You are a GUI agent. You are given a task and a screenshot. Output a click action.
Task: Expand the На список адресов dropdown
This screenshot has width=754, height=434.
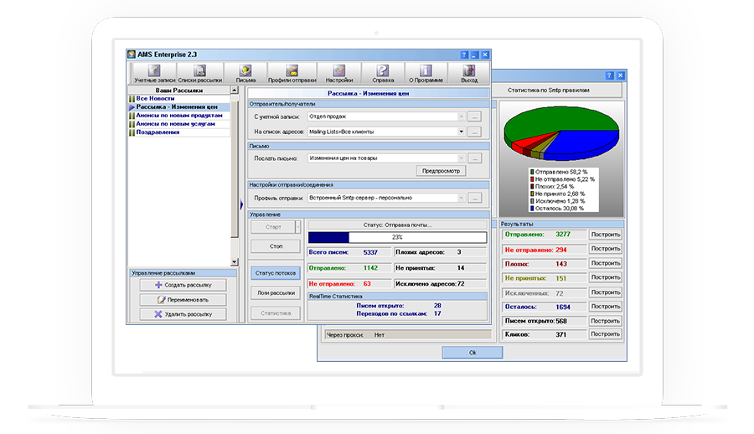pos(461,132)
